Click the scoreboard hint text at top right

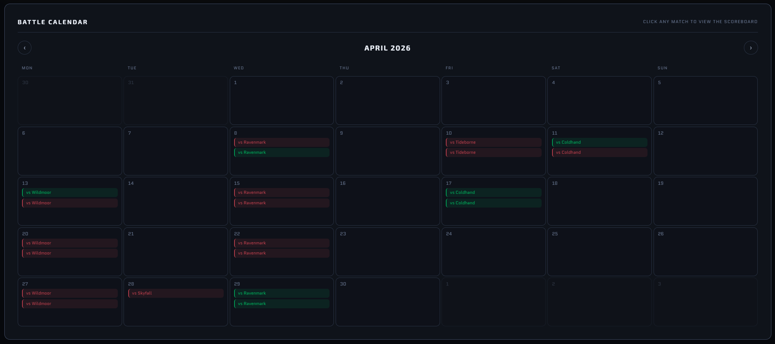coord(700,22)
